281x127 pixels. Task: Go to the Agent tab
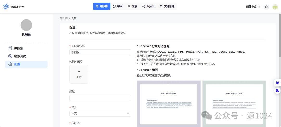click(148, 6)
